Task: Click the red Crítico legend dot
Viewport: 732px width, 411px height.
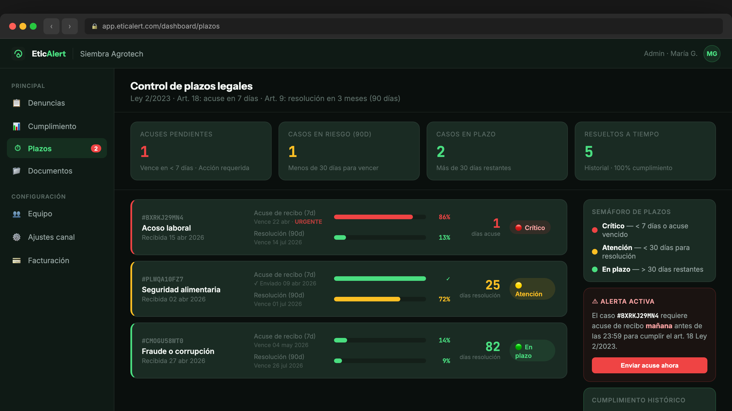Action: [x=595, y=230]
